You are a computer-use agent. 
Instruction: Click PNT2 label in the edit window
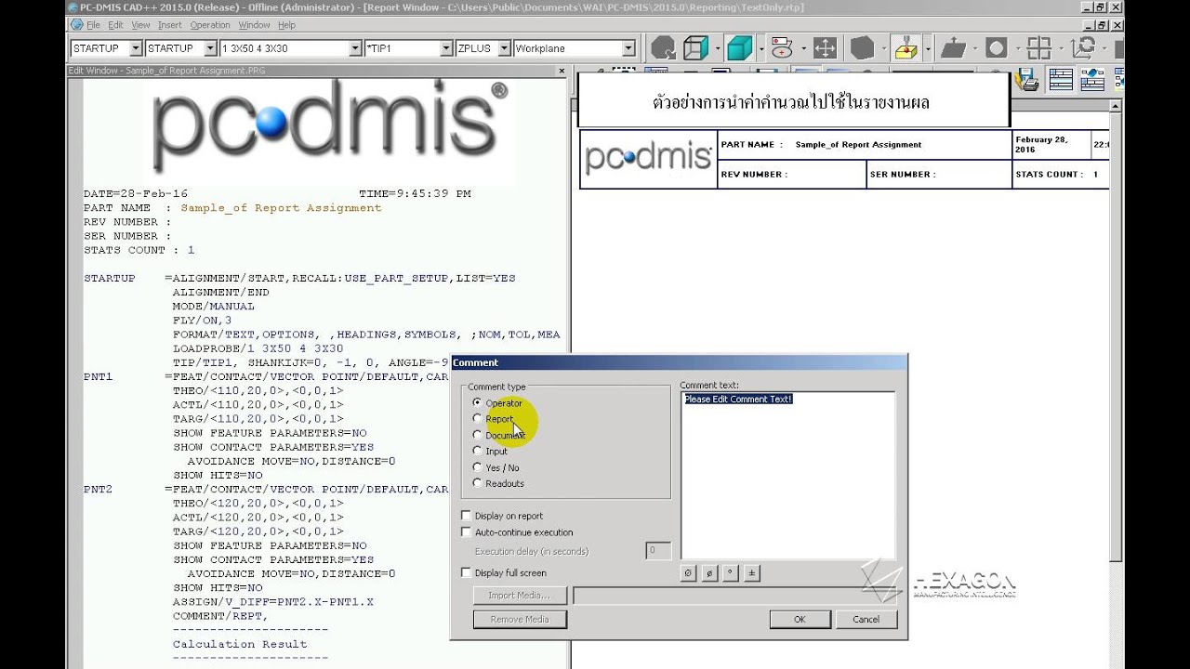(x=98, y=490)
